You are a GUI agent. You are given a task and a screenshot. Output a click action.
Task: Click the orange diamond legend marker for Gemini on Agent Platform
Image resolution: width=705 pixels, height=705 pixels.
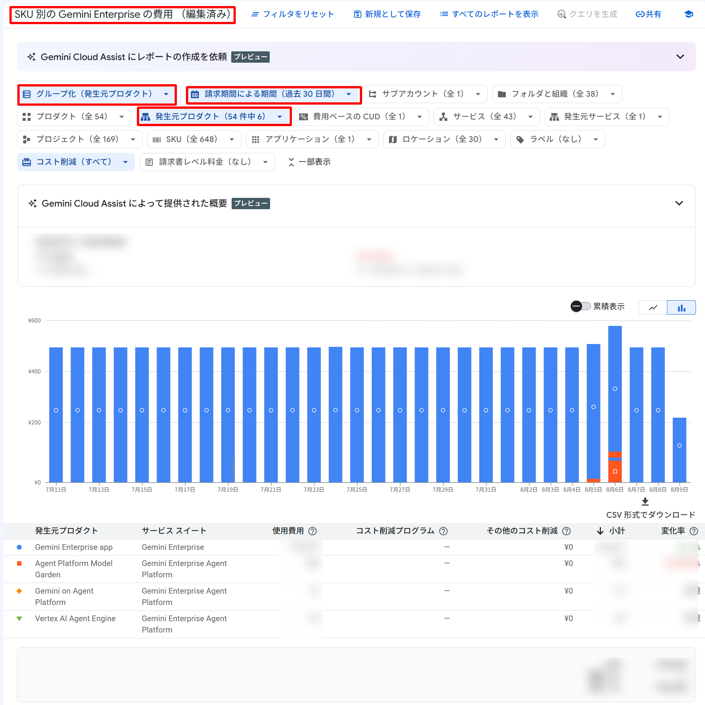(19, 591)
